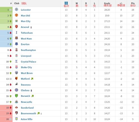Image resolution: width=139 pixels, height=122 pixels.
Task: Click the Arsenal cannon crest icon
Action: tap(16, 27)
